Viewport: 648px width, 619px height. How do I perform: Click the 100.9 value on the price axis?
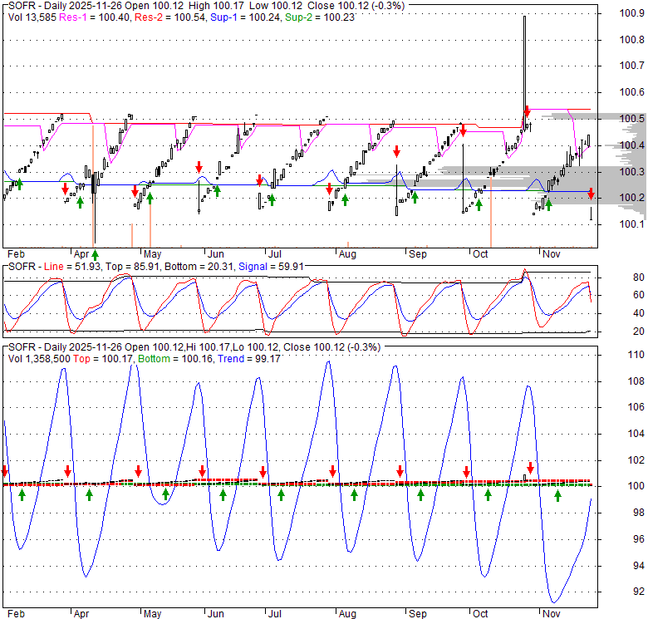coord(631,13)
